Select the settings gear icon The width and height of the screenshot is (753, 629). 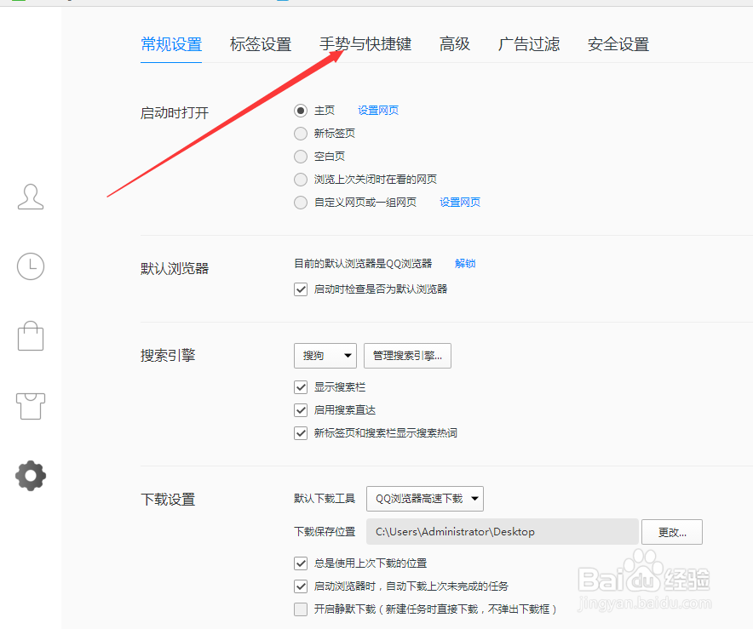(31, 476)
